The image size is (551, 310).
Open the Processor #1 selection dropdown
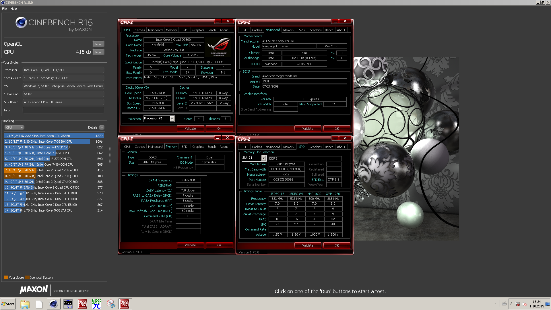click(172, 119)
